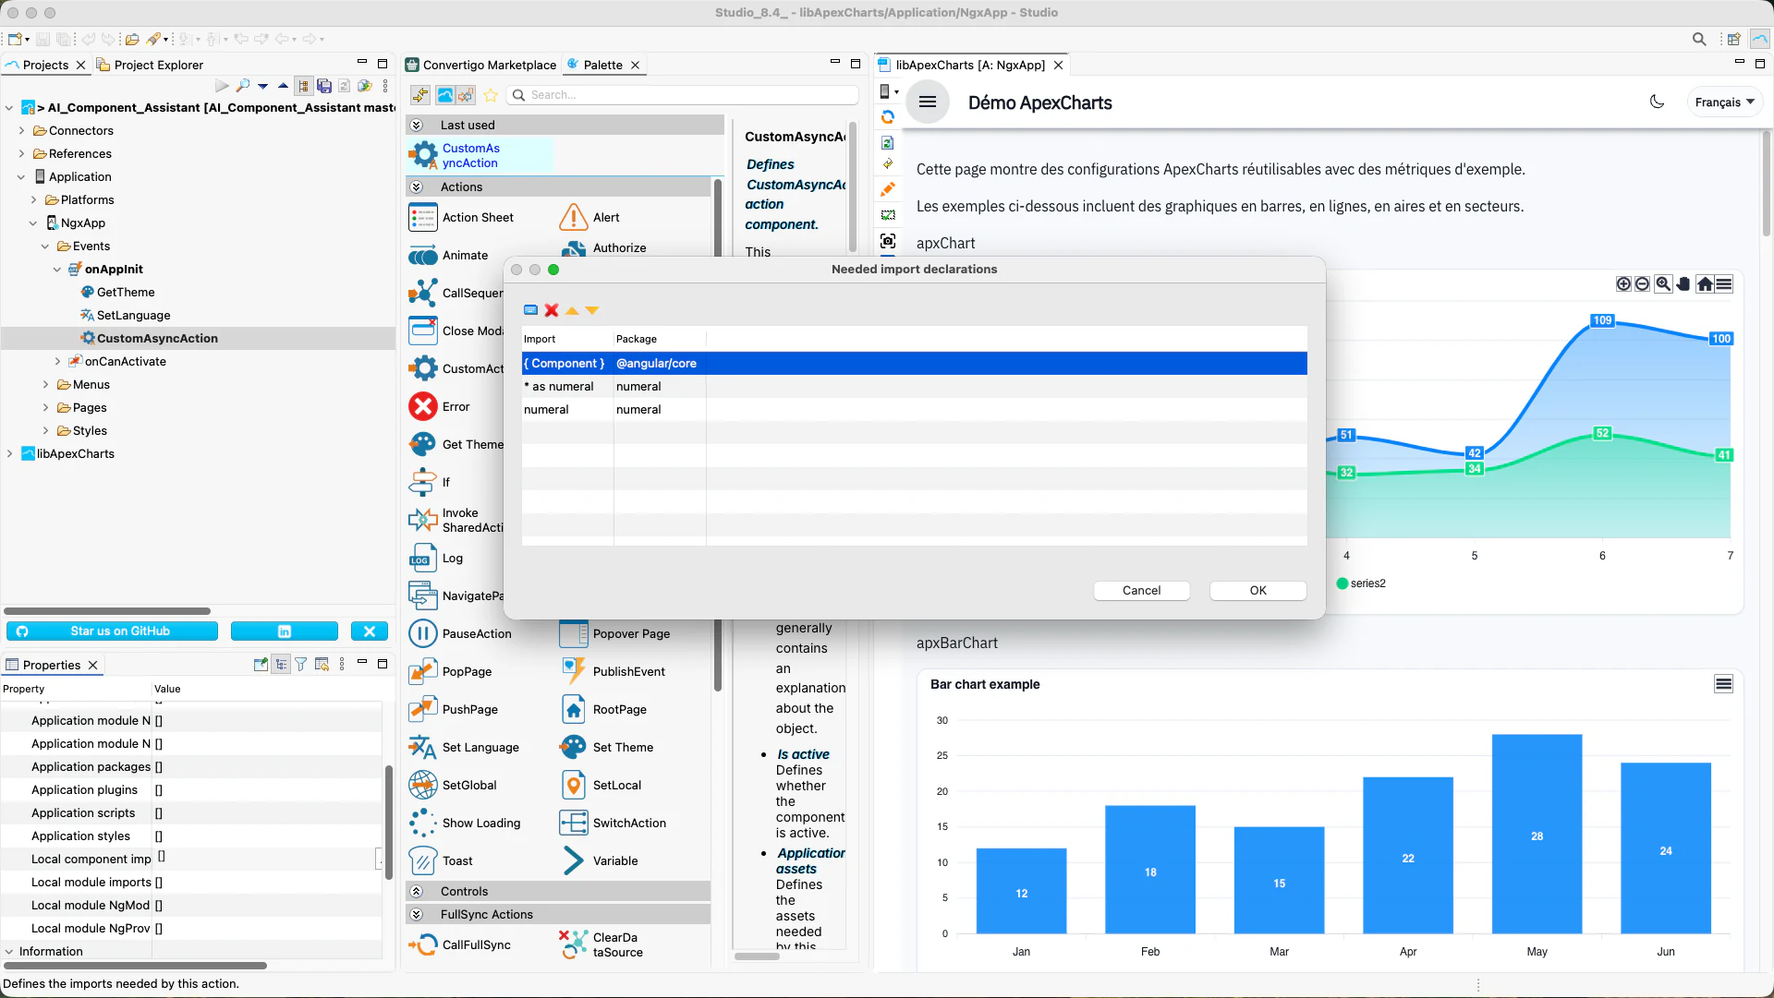Click the refresh icon in the app viewer toolbar
Viewport: 1774px width, 998px height.
pyautogui.click(x=888, y=117)
